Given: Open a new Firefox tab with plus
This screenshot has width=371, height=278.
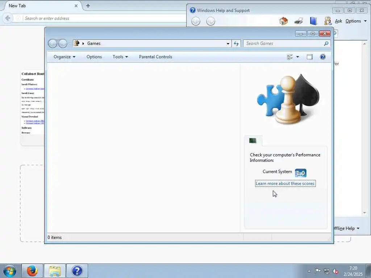Looking at the screenshot, I should coord(88,6).
